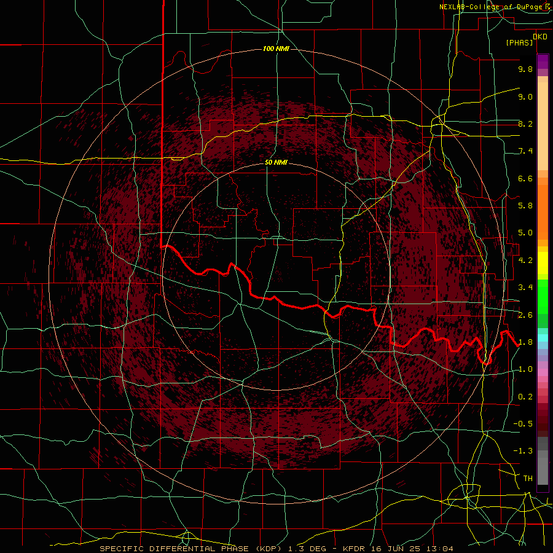
Task: Select the 4.2 legend value
Action: (x=525, y=261)
